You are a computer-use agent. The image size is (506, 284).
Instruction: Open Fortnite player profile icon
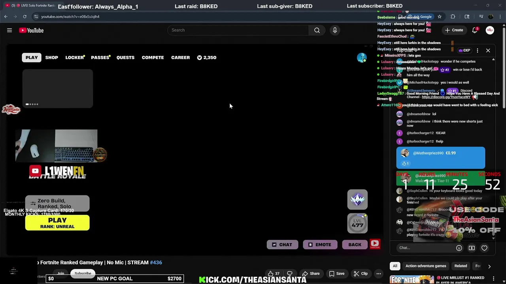pyautogui.click(x=362, y=58)
